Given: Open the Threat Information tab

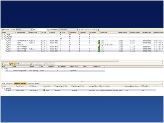Looking at the screenshot, I should click(7, 84).
